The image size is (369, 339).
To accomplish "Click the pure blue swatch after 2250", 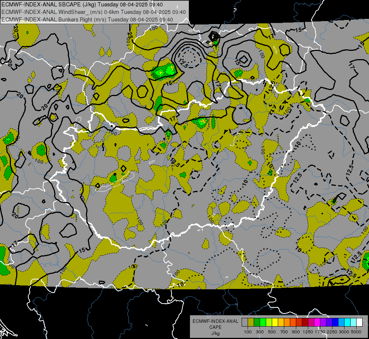I will (x=335, y=322).
